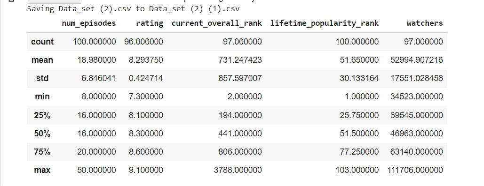This screenshot has width=484, height=186.
Task: Click min num_episodes value 8.000000
Action: (99, 97)
